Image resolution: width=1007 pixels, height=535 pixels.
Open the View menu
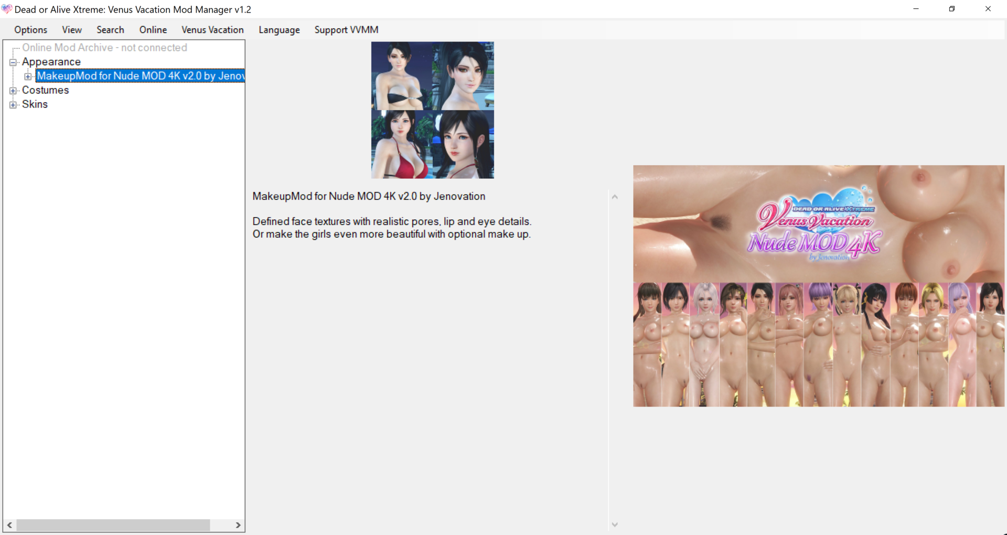(x=72, y=30)
